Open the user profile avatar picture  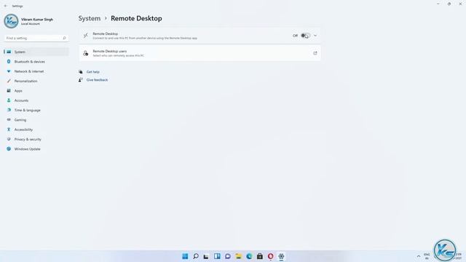click(x=12, y=21)
